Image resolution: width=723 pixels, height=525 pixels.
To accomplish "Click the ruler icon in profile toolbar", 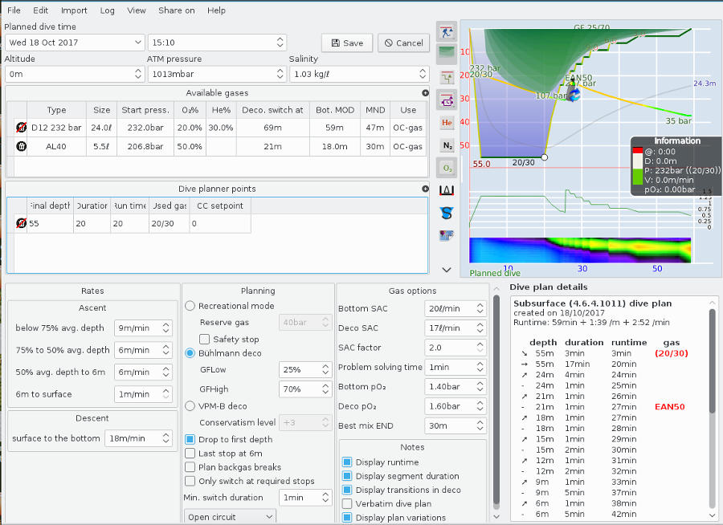I will tap(447, 190).
